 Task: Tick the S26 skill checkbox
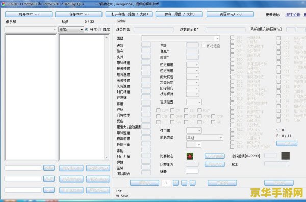[x=232, y=147]
